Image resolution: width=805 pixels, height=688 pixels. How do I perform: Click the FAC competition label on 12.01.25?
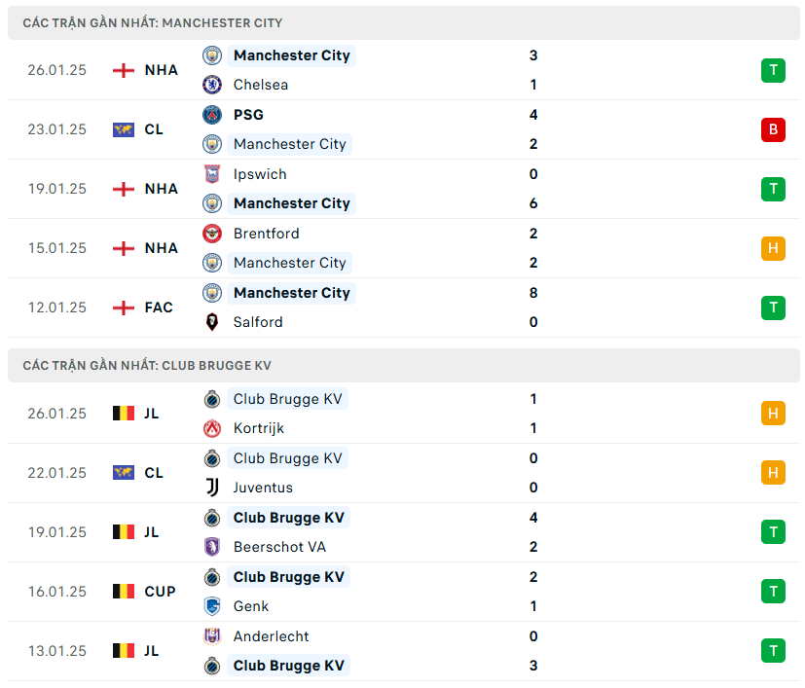[159, 308]
